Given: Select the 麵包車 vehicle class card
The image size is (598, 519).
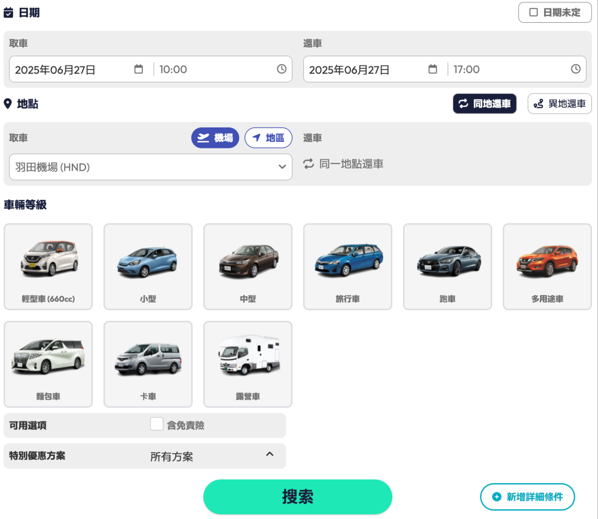Looking at the screenshot, I should (48, 364).
